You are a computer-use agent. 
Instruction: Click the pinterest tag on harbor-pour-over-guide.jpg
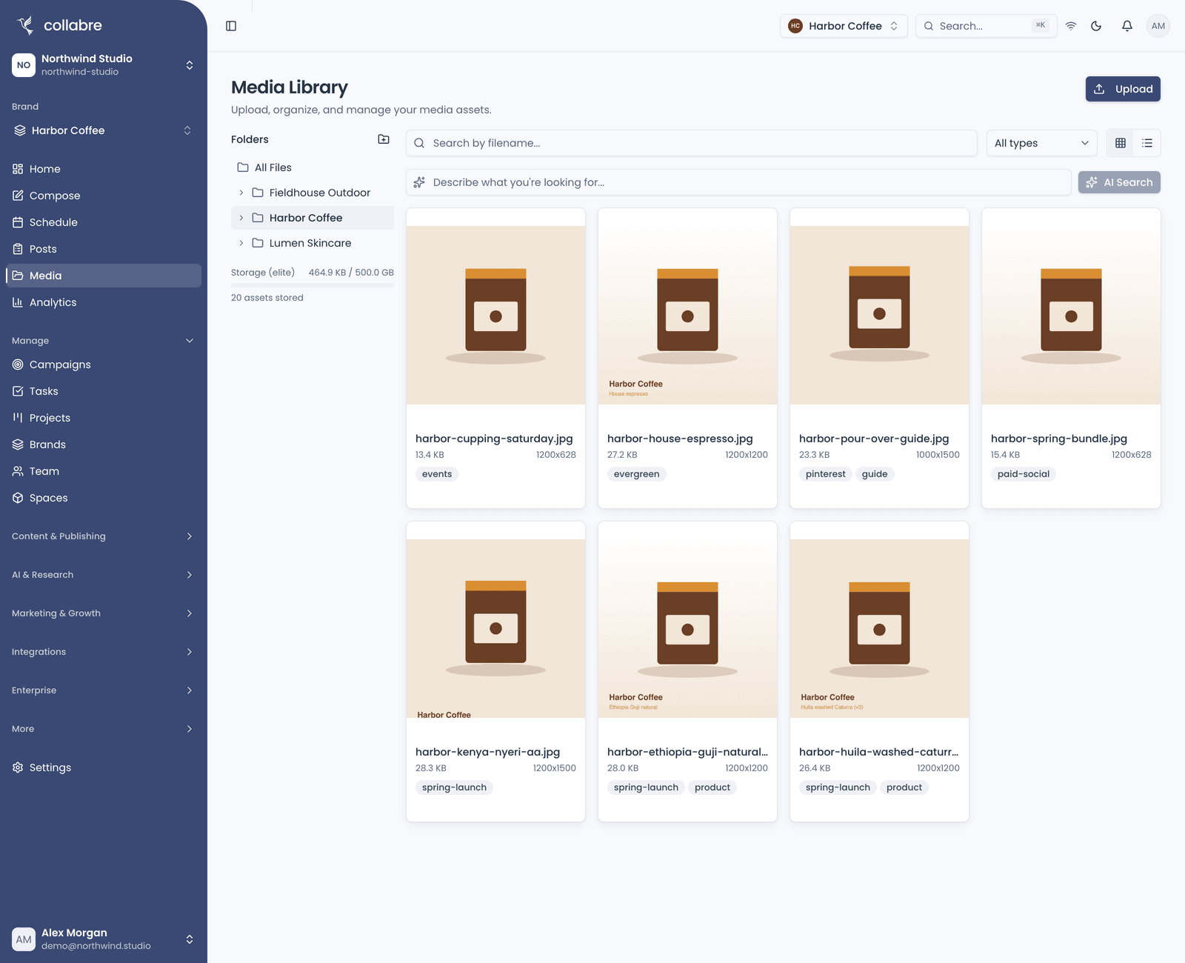(x=825, y=474)
